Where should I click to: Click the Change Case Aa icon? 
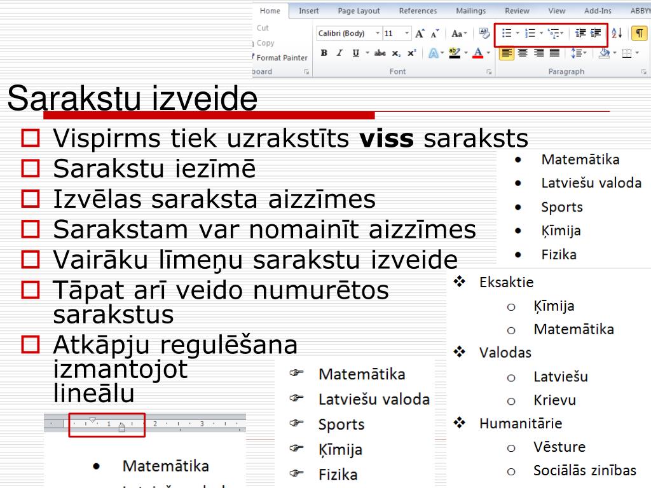459,33
